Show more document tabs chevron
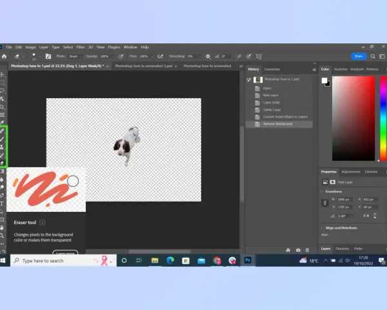The width and height of the screenshot is (387, 310). (x=241, y=67)
